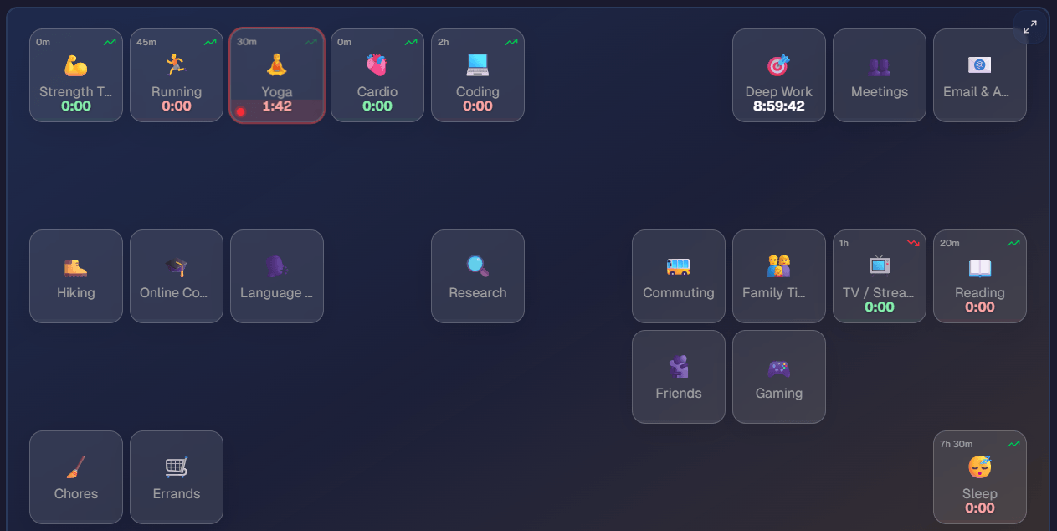Click the boot icon on Hiking tile
Viewport: 1057px width, 531px height.
[76, 266]
